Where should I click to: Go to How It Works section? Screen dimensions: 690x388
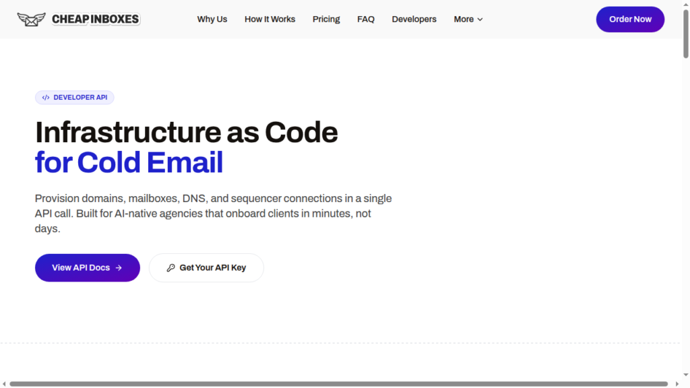point(270,20)
